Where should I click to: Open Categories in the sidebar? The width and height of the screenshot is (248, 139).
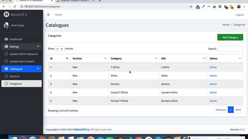(22, 83)
